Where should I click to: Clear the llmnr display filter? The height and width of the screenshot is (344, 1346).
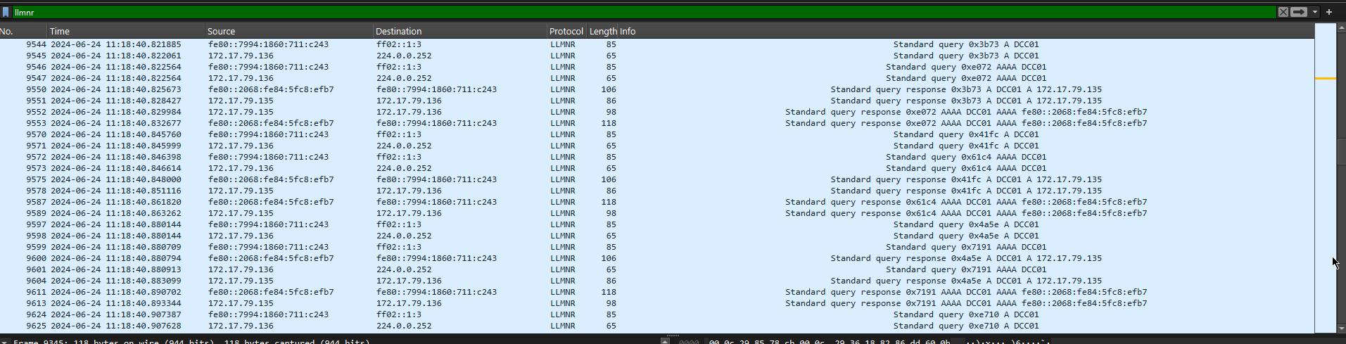(x=1283, y=12)
